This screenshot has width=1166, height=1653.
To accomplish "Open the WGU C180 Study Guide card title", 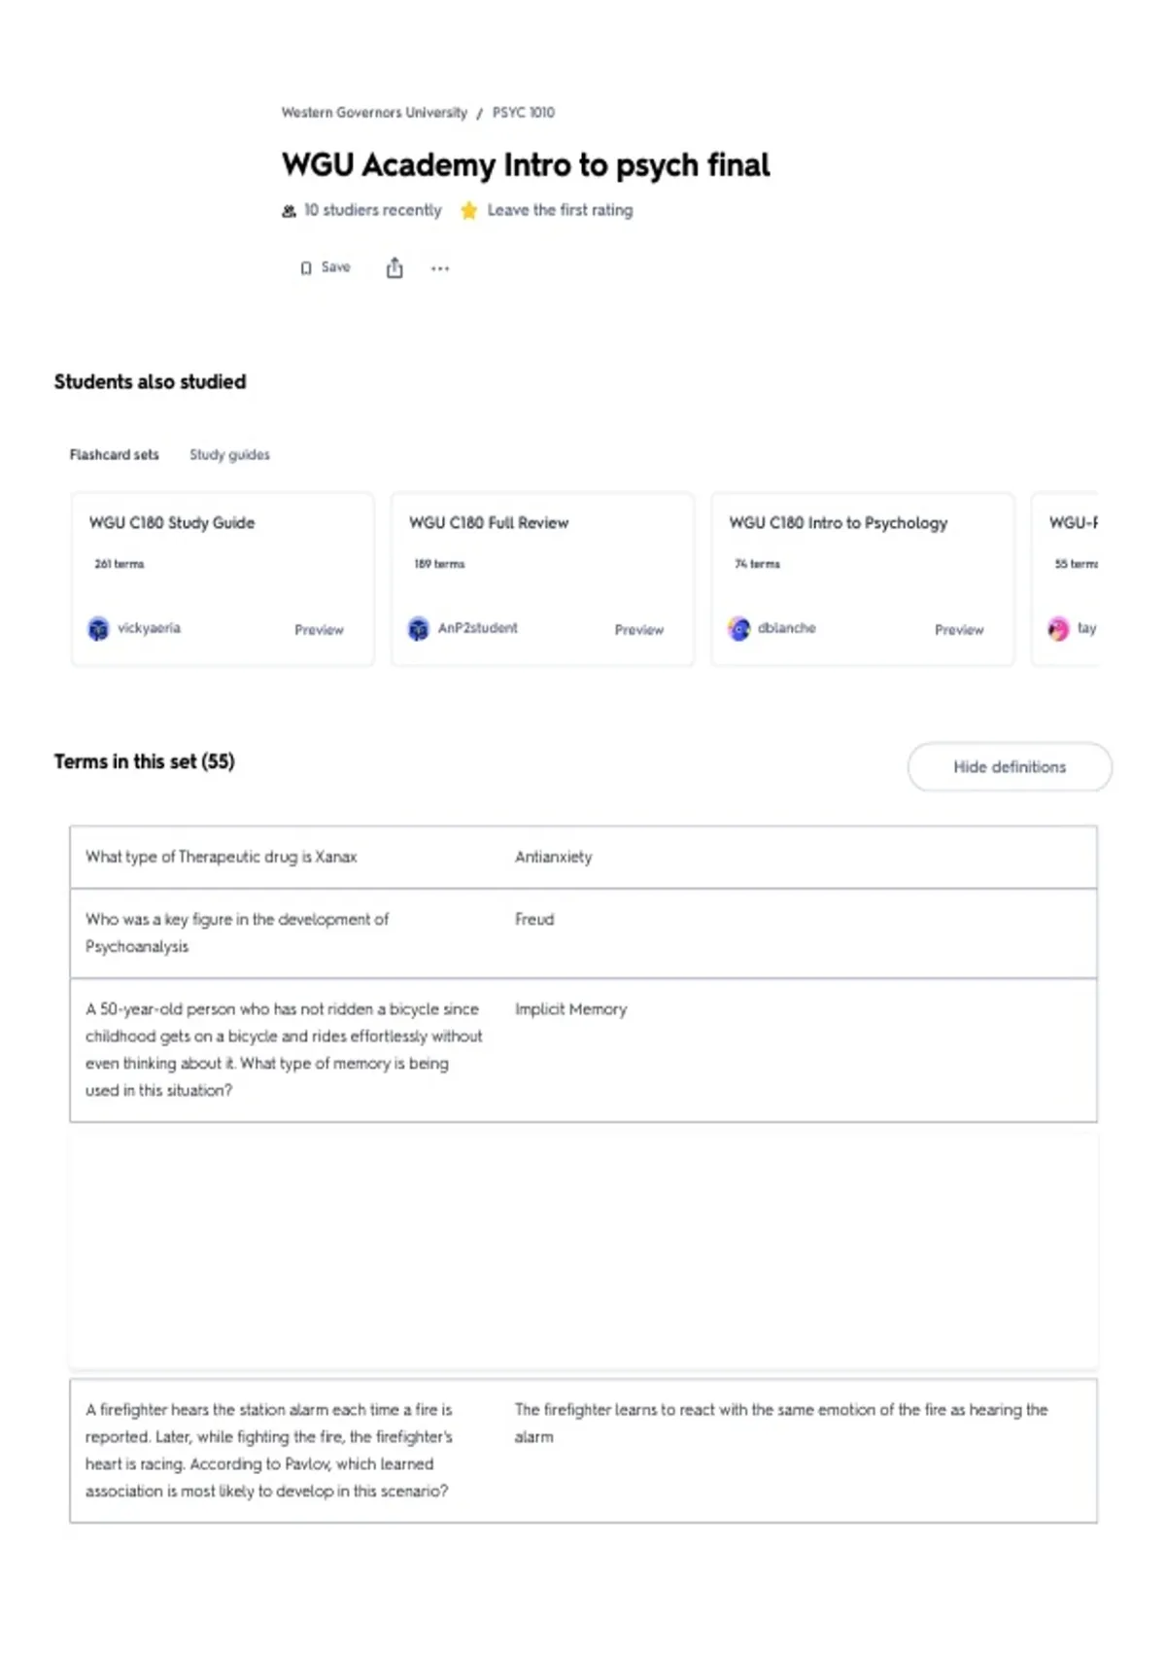I will [172, 523].
